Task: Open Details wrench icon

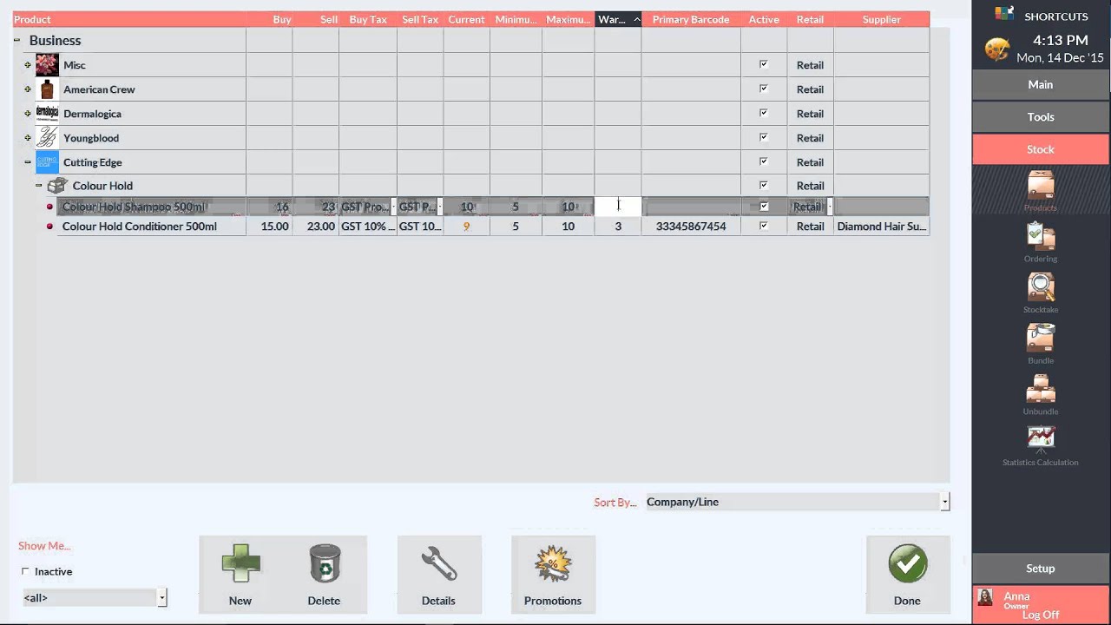Action: (x=438, y=564)
